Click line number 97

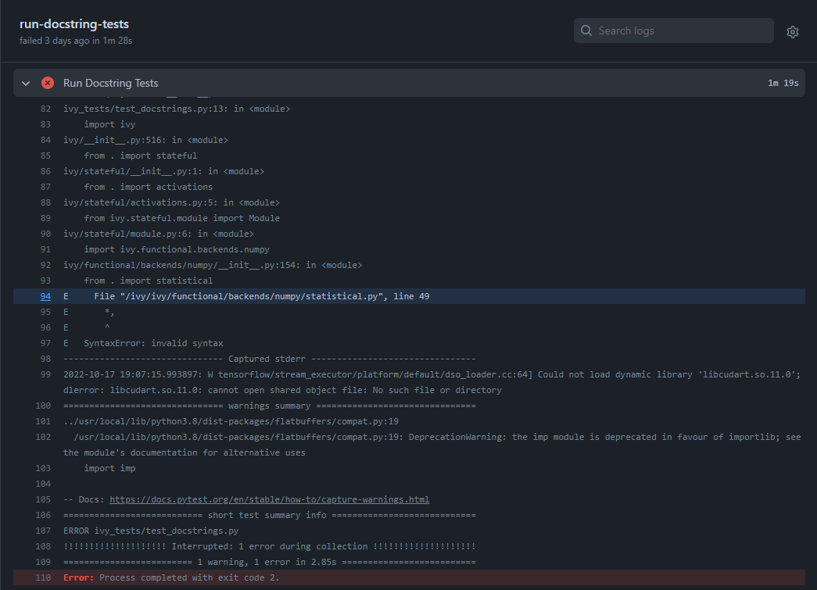pos(46,343)
